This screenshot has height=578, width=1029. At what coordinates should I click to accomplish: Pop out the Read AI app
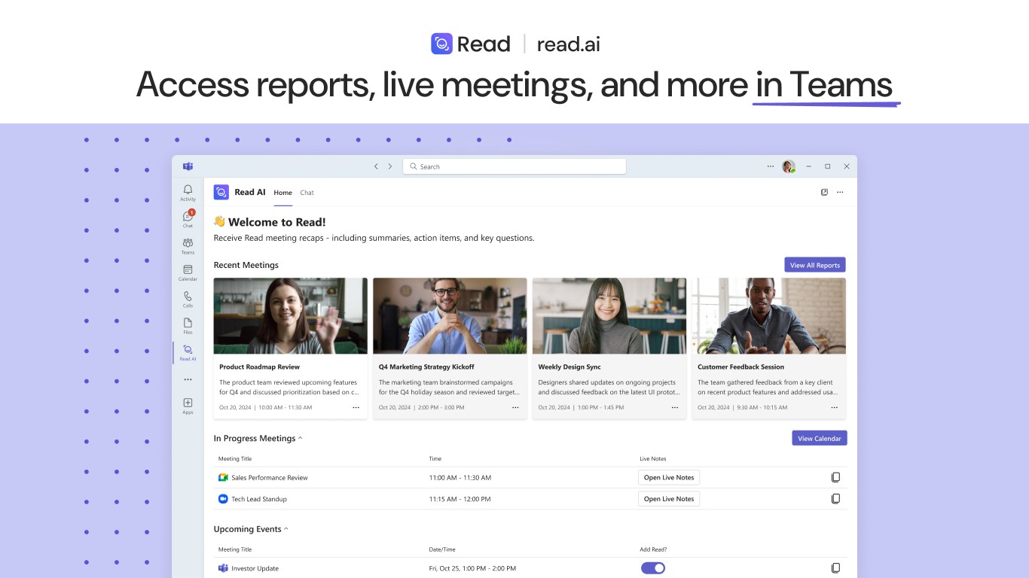click(x=824, y=192)
